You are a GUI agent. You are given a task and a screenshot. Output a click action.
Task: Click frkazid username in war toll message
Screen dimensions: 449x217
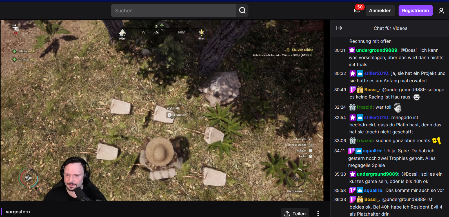(x=364, y=107)
